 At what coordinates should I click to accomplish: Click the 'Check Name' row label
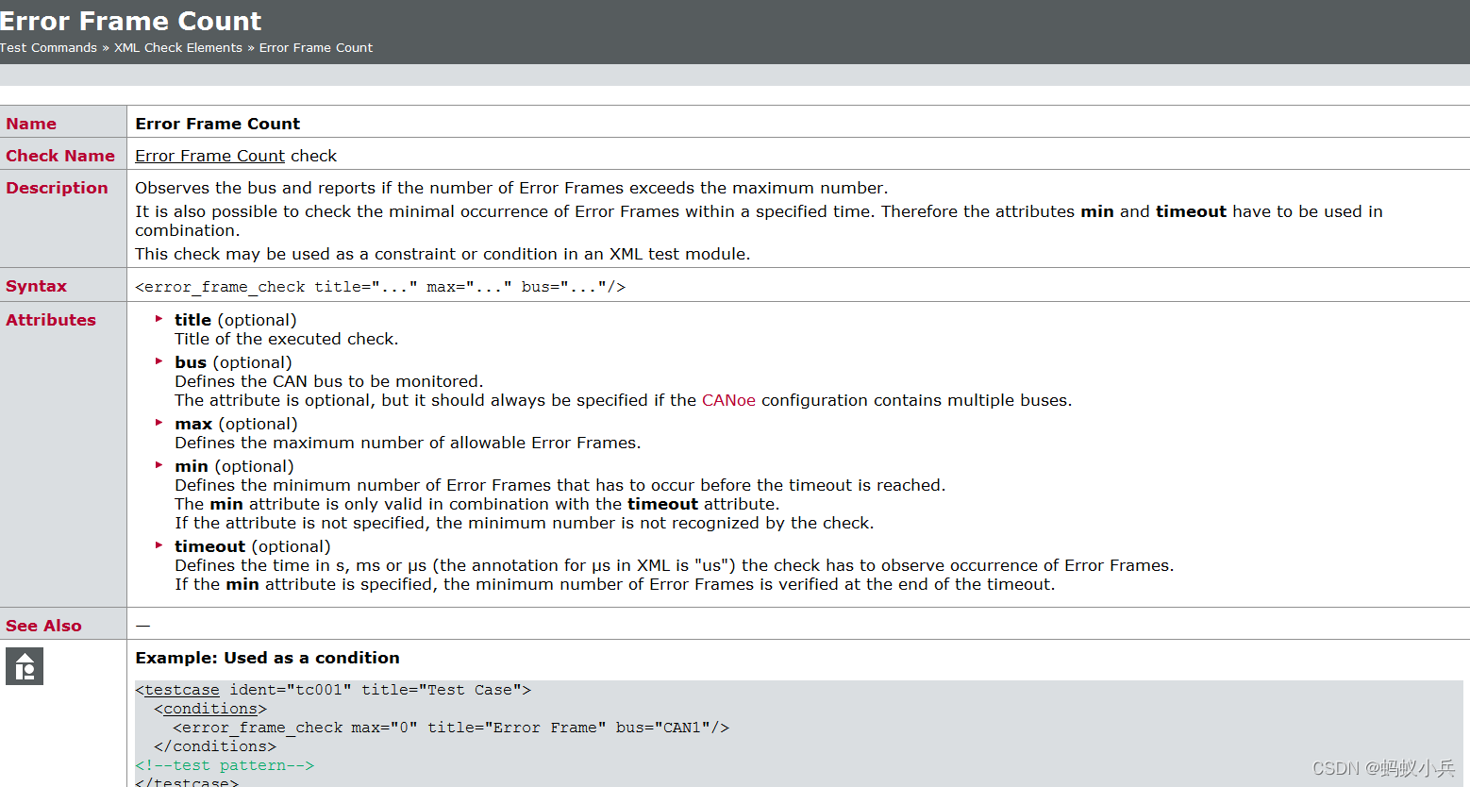[60, 156]
